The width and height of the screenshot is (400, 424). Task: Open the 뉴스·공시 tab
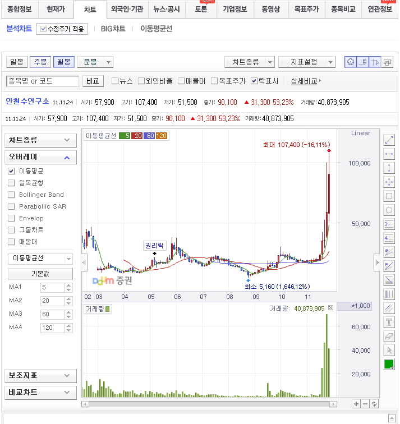pyautogui.click(x=167, y=10)
